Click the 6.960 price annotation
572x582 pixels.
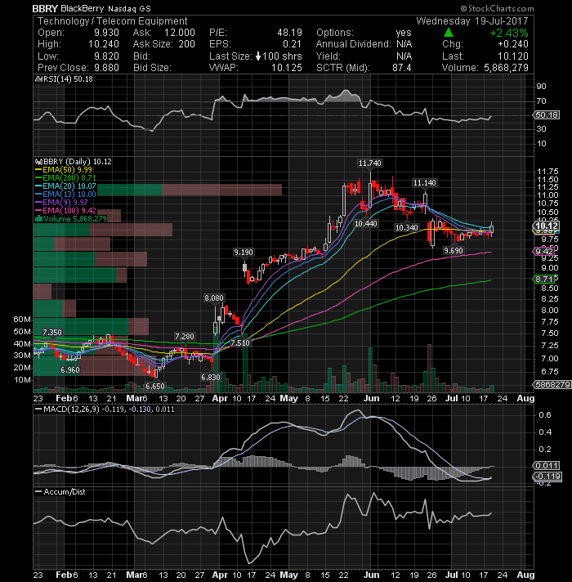click(x=69, y=370)
